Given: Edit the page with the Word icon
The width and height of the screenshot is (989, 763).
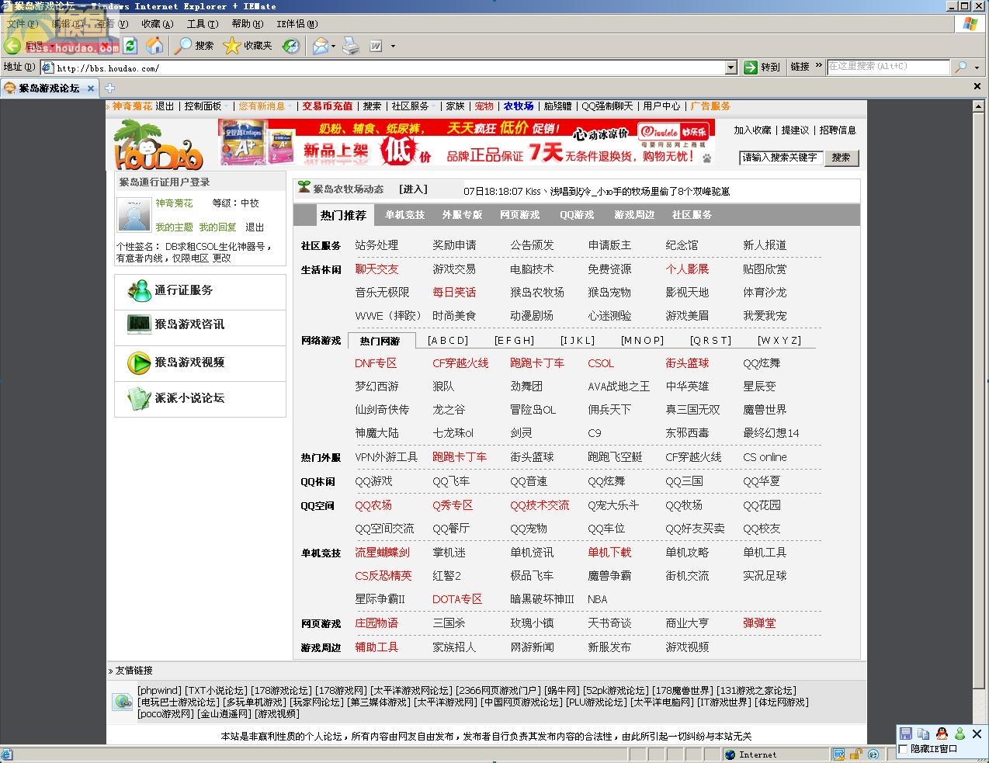Looking at the screenshot, I should pyautogui.click(x=376, y=46).
